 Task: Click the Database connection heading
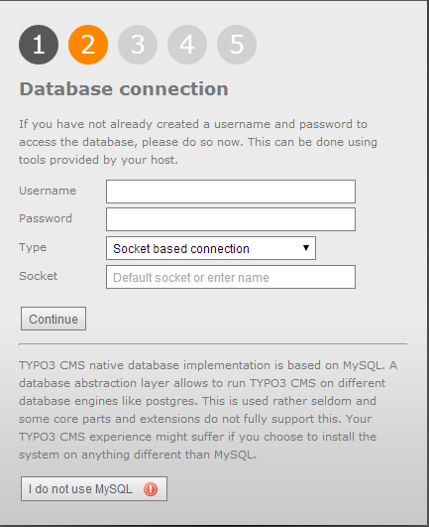(x=124, y=89)
